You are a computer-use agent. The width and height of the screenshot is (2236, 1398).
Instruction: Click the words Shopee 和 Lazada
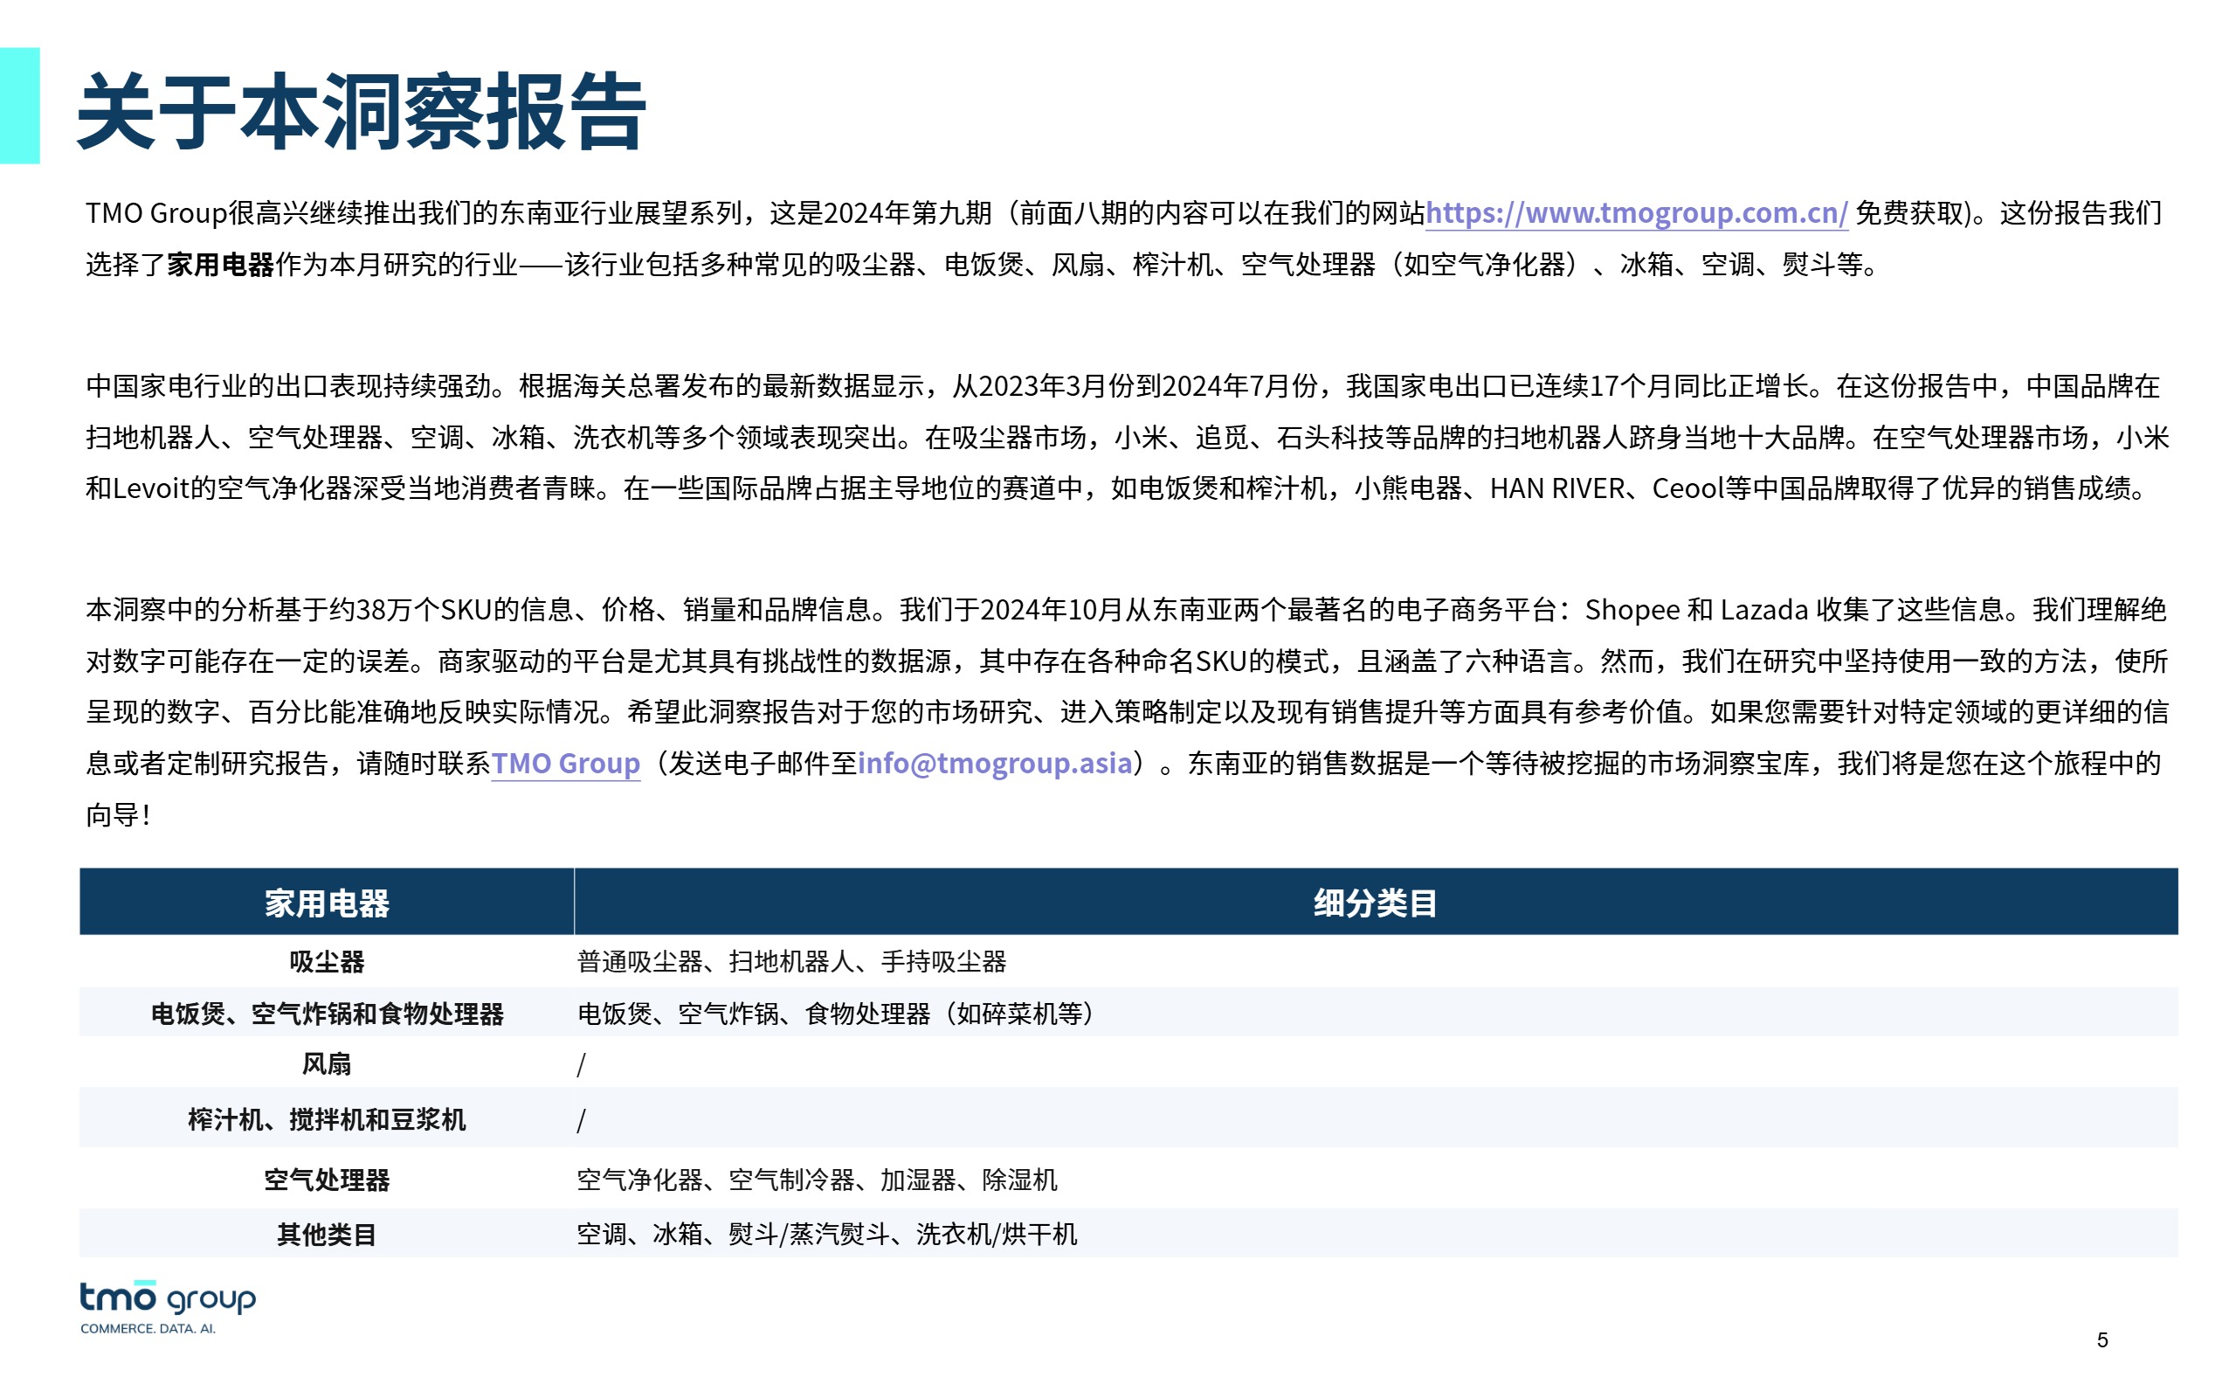(1696, 610)
